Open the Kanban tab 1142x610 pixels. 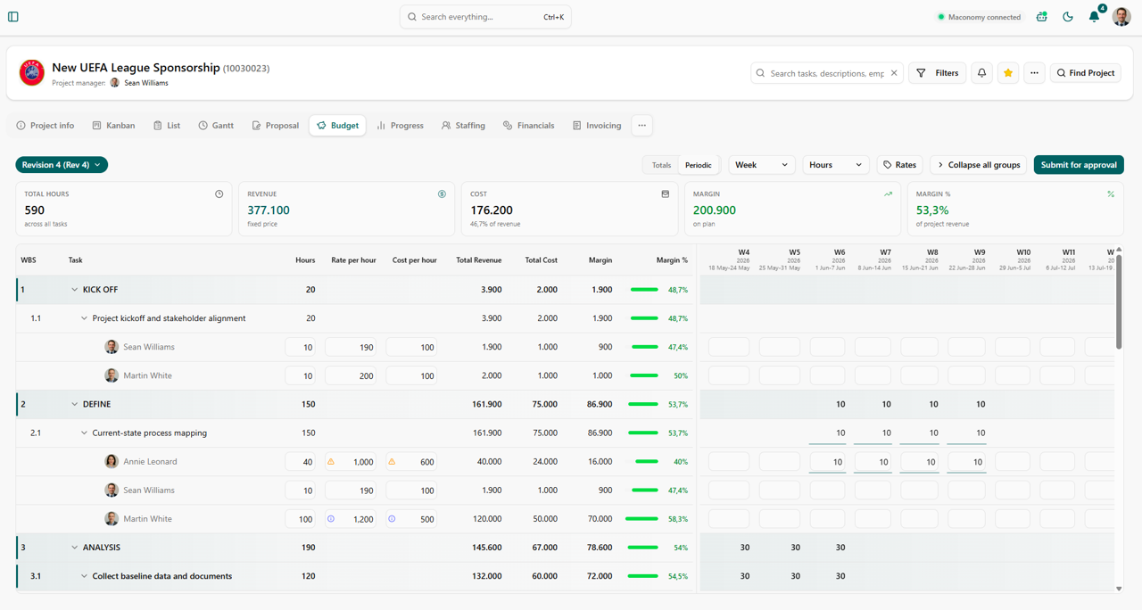tap(114, 126)
